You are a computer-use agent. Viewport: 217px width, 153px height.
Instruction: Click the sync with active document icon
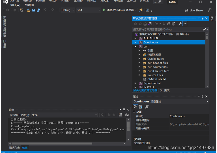(x=164, y=24)
